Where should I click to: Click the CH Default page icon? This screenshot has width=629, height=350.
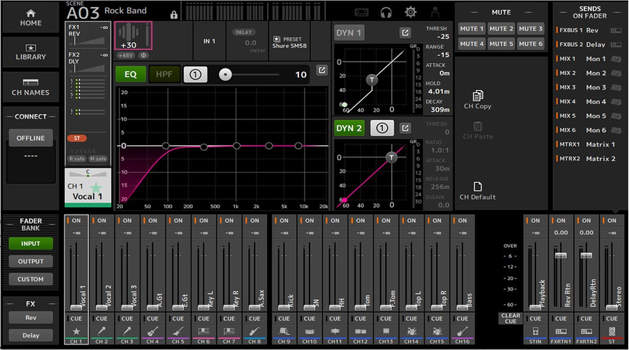[478, 187]
